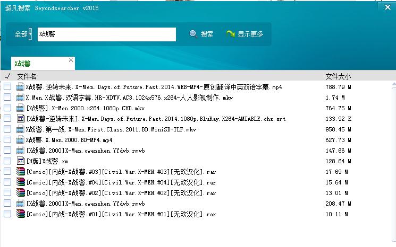Close the X战警 results tab
Screen dimensions: 396x247
click(x=71, y=60)
